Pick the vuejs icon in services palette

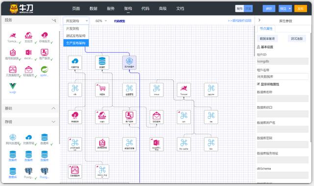point(13,86)
